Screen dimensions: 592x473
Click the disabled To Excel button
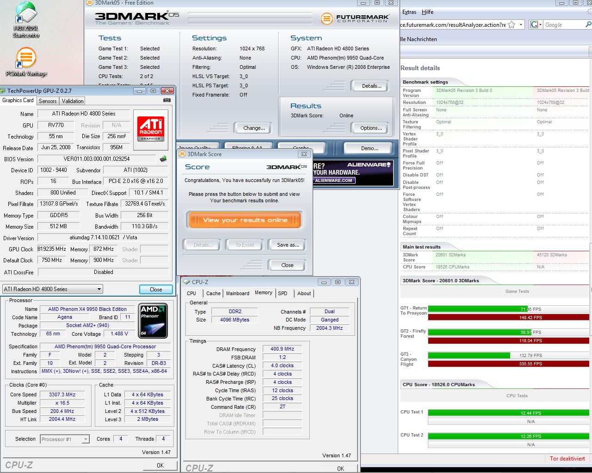[245, 245]
